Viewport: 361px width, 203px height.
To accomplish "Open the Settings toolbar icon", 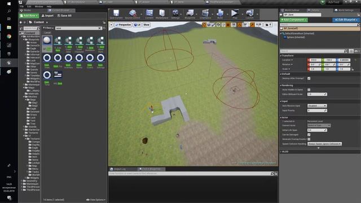I will click(x=175, y=14).
